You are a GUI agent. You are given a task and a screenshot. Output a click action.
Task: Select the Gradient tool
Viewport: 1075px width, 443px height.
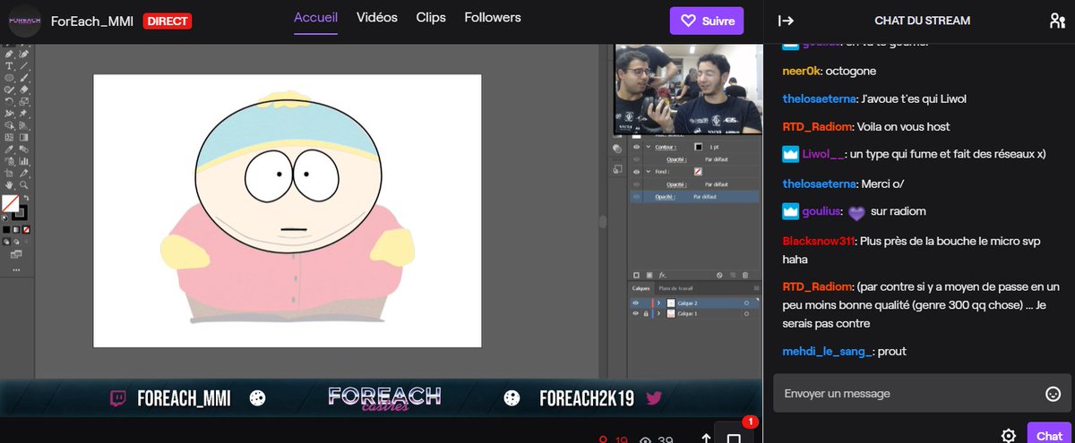[x=24, y=137]
